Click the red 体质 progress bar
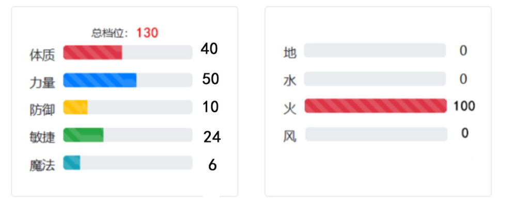 pyautogui.click(x=93, y=53)
